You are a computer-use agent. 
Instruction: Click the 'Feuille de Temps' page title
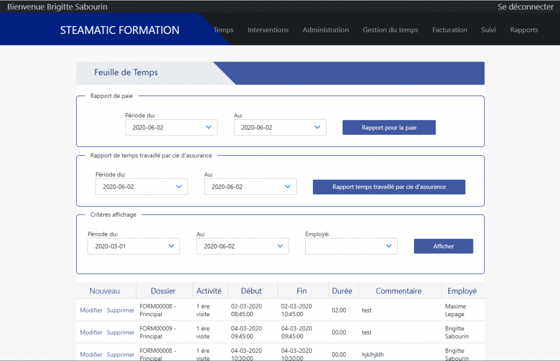click(126, 73)
